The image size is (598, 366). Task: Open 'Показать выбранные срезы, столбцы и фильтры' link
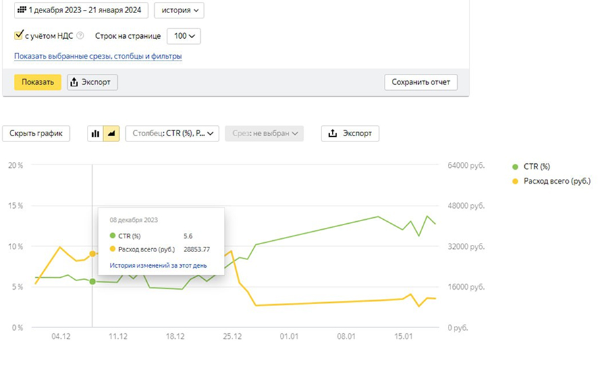pos(98,57)
